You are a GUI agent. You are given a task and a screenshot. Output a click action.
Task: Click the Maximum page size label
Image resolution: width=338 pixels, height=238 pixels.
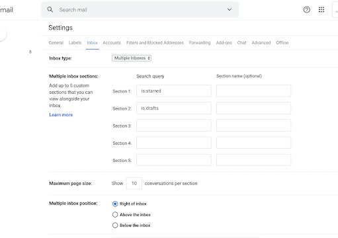71,184
